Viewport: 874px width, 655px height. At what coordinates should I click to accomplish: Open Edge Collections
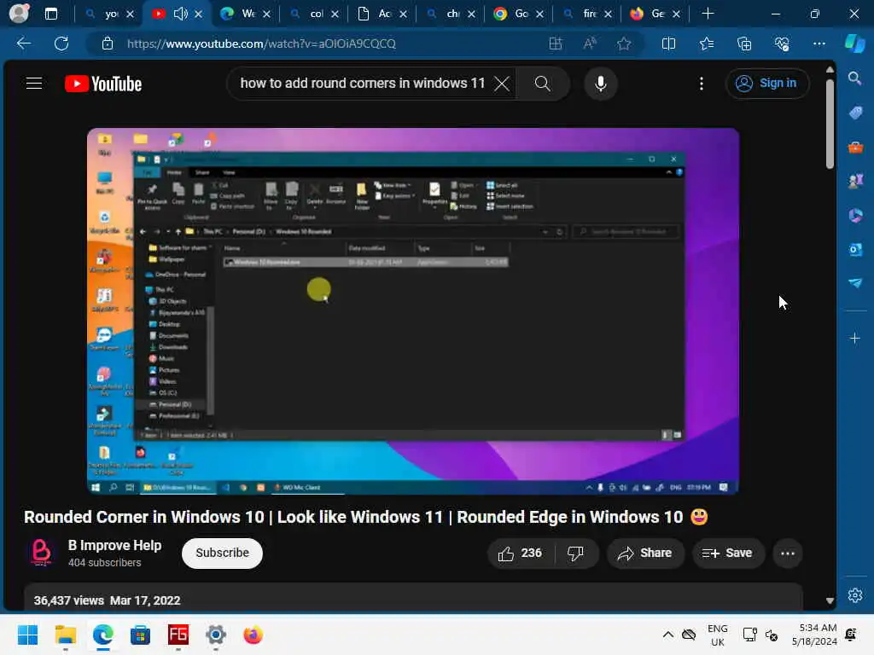(744, 43)
